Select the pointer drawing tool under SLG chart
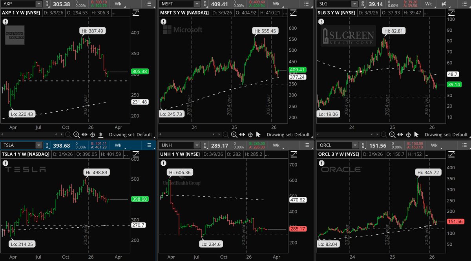This screenshot has width=471, height=261. [416, 134]
